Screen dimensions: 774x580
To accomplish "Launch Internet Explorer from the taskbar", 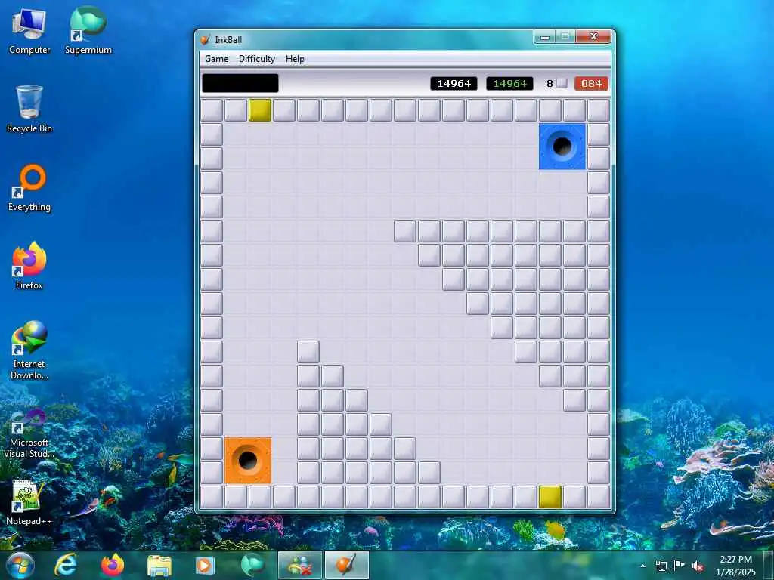I will (66, 565).
